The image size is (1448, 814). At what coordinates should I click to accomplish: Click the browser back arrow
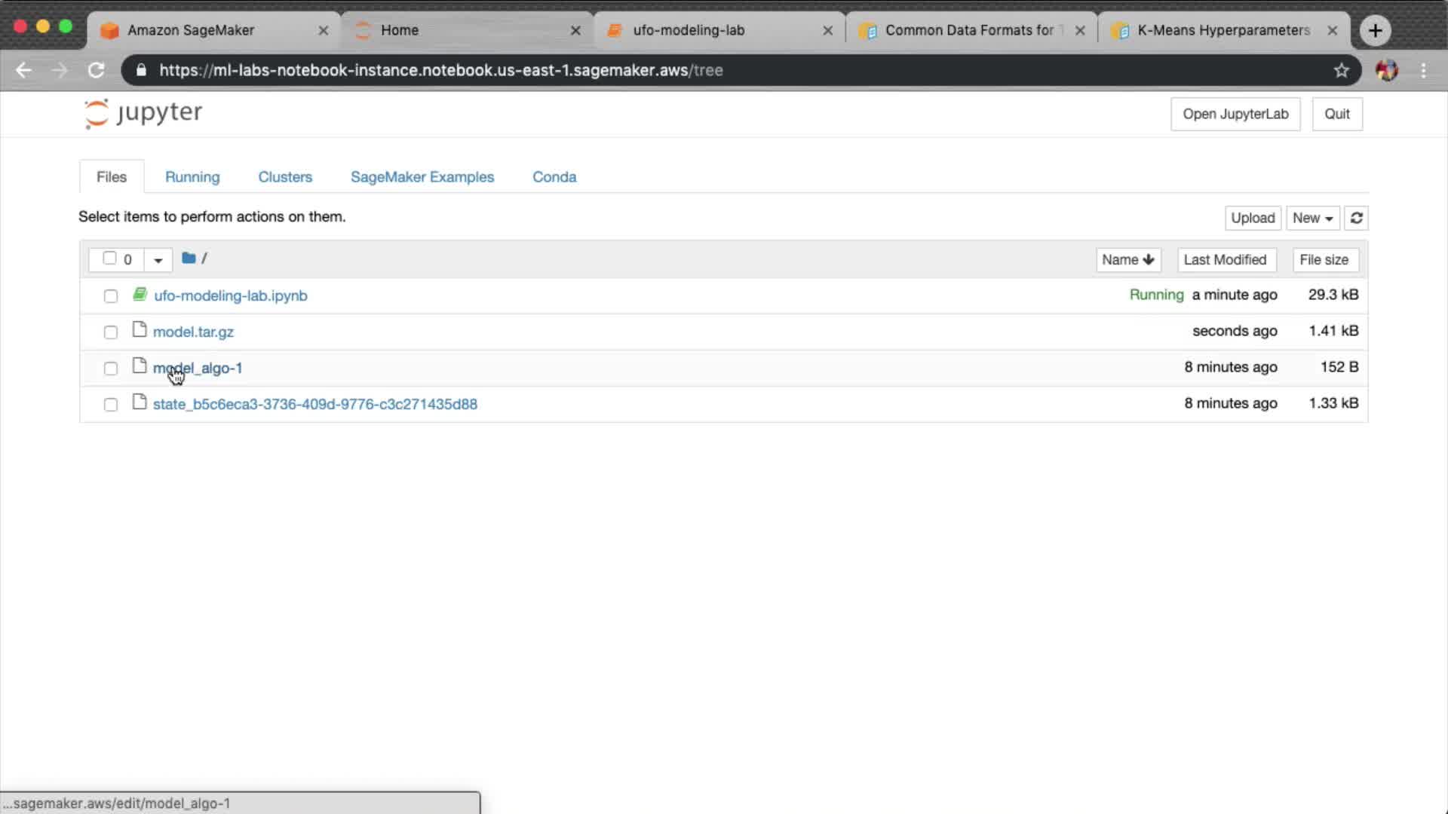click(x=24, y=70)
